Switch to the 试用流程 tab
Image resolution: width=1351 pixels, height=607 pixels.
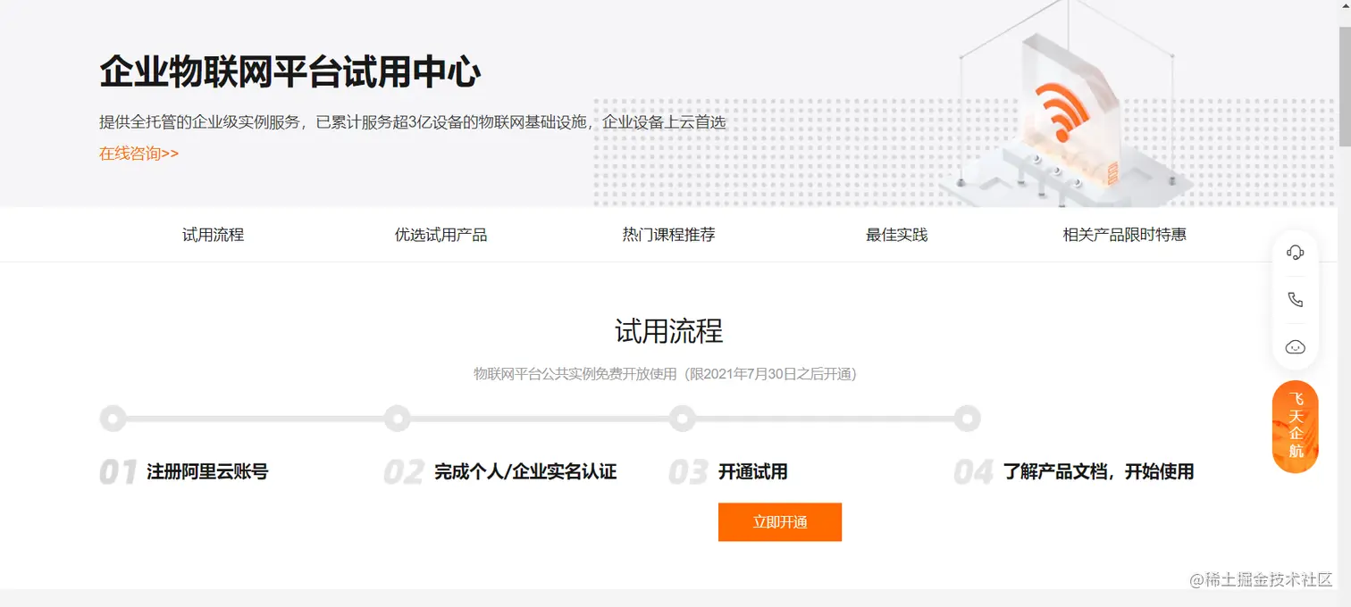click(214, 235)
